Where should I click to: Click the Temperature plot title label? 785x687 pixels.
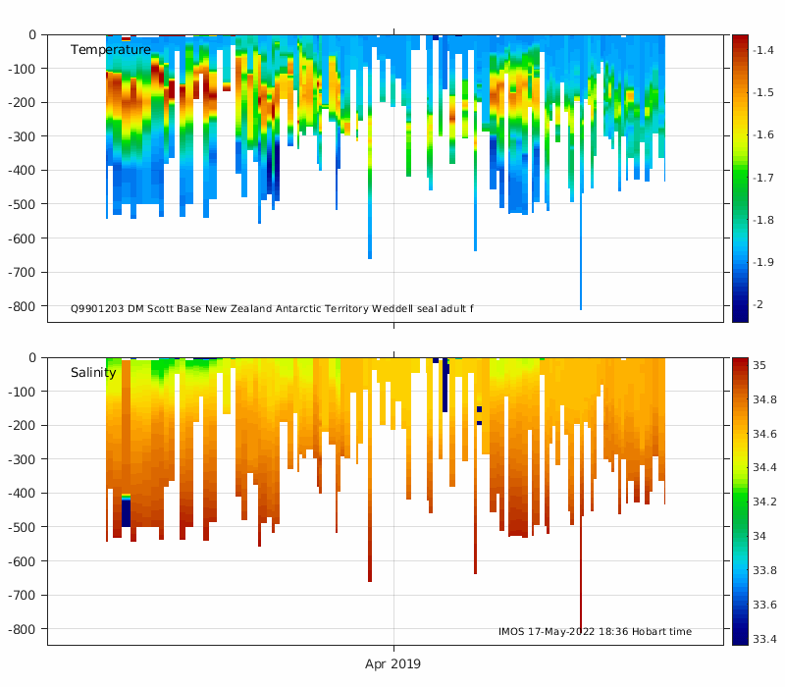pyautogui.click(x=111, y=50)
